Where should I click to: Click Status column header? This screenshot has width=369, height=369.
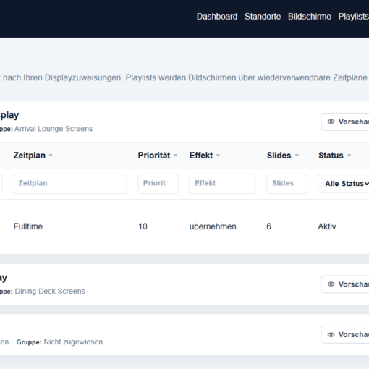click(x=331, y=156)
